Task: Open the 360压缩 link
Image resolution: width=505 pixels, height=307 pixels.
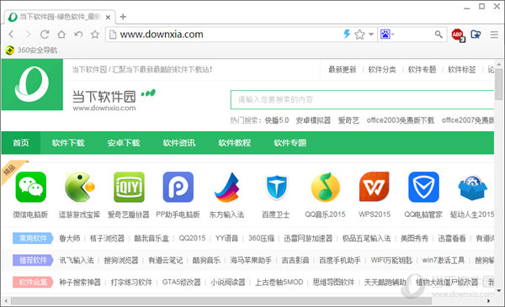Action: pyautogui.click(x=261, y=238)
